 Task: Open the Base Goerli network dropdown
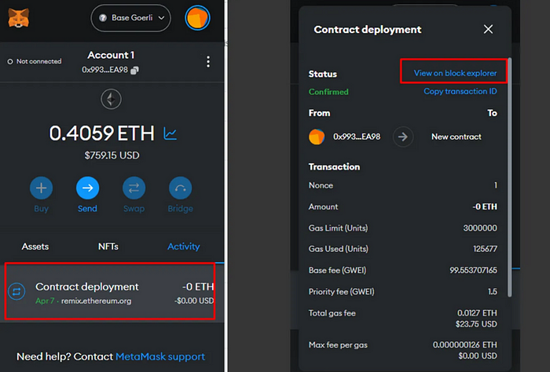click(x=131, y=18)
